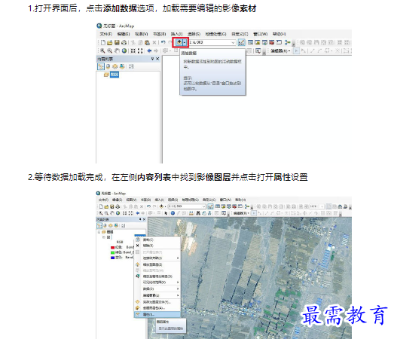Open Add Data dropdown arrow in step 1 ArcMap

pos(185,42)
